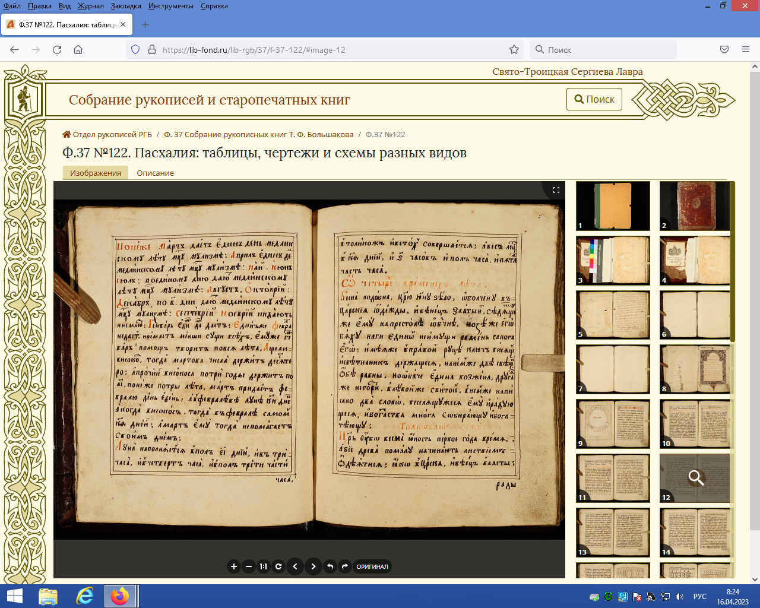Screen dimensions: 760x608
Task: Set the image to 1:1 scale
Action: click(x=264, y=566)
